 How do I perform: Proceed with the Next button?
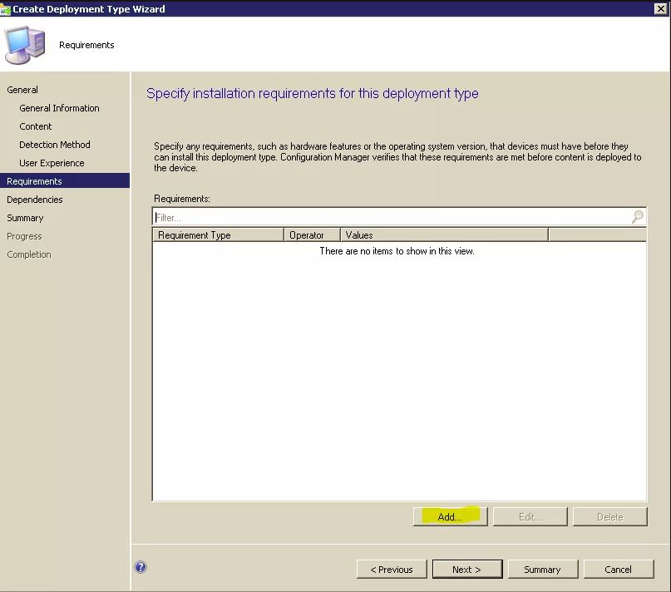tap(467, 570)
